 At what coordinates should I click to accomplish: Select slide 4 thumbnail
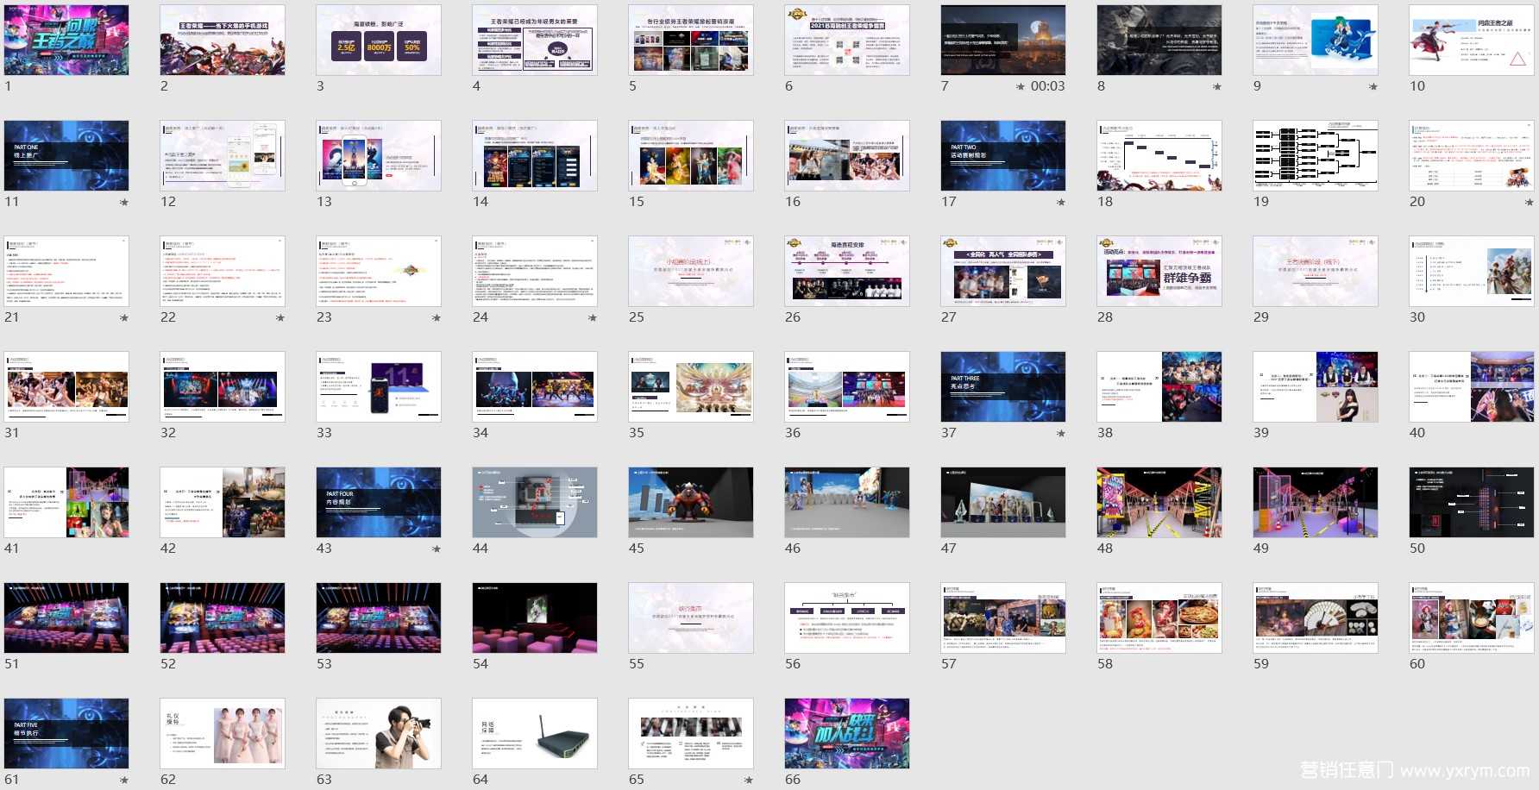pyautogui.click(x=535, y=41)
